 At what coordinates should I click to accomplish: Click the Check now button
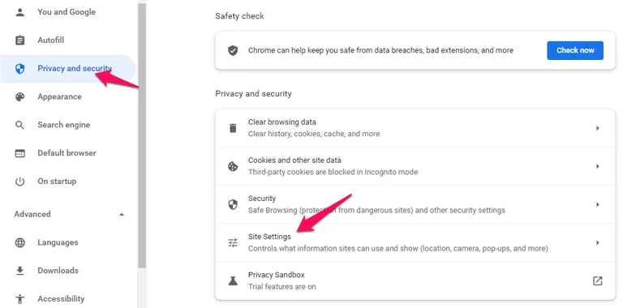tap(575, 50)
